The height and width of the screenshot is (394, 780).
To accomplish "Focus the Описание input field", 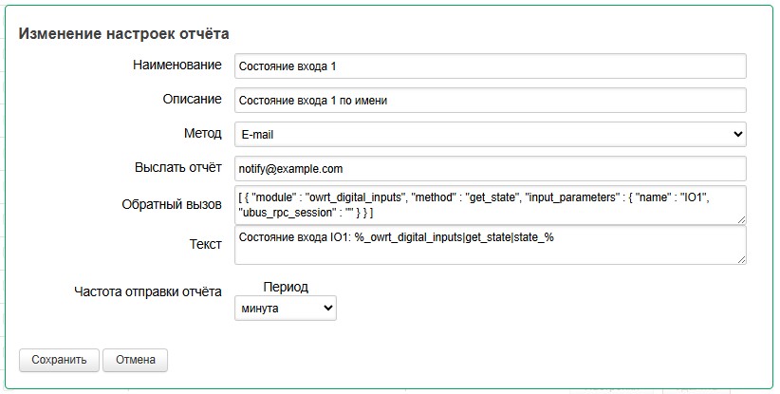I will pos(490,101).
